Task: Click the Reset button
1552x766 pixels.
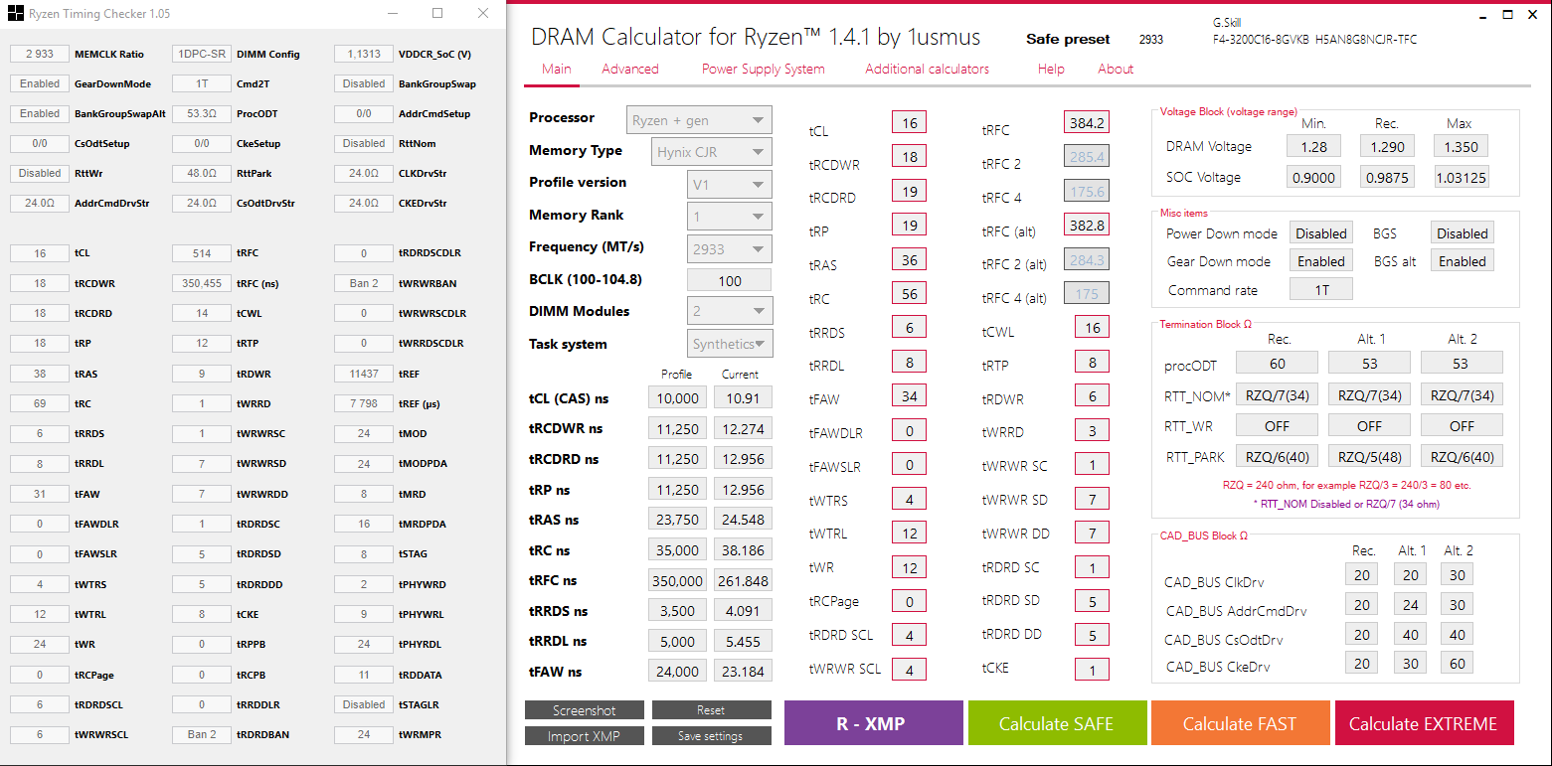Action: click(711, 710)
